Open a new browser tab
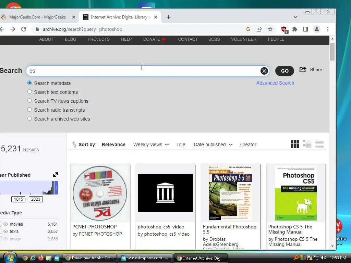Screen dimensions: 351x263 169,17
